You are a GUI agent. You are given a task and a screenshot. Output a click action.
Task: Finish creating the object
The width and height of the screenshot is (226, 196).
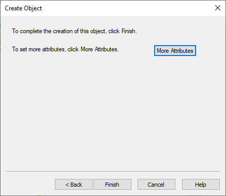click(112, 185)
